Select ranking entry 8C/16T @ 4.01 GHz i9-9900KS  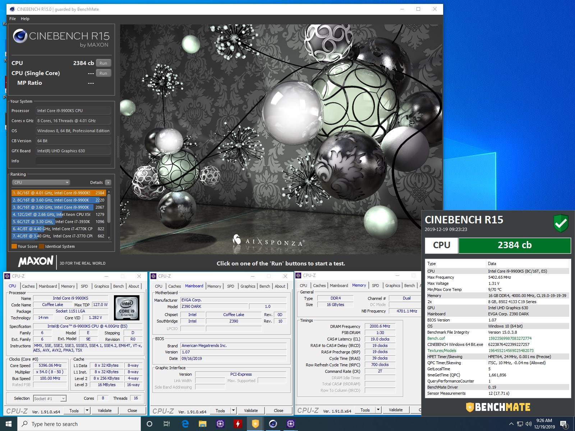pyautogui.click(x=59, y=193)
